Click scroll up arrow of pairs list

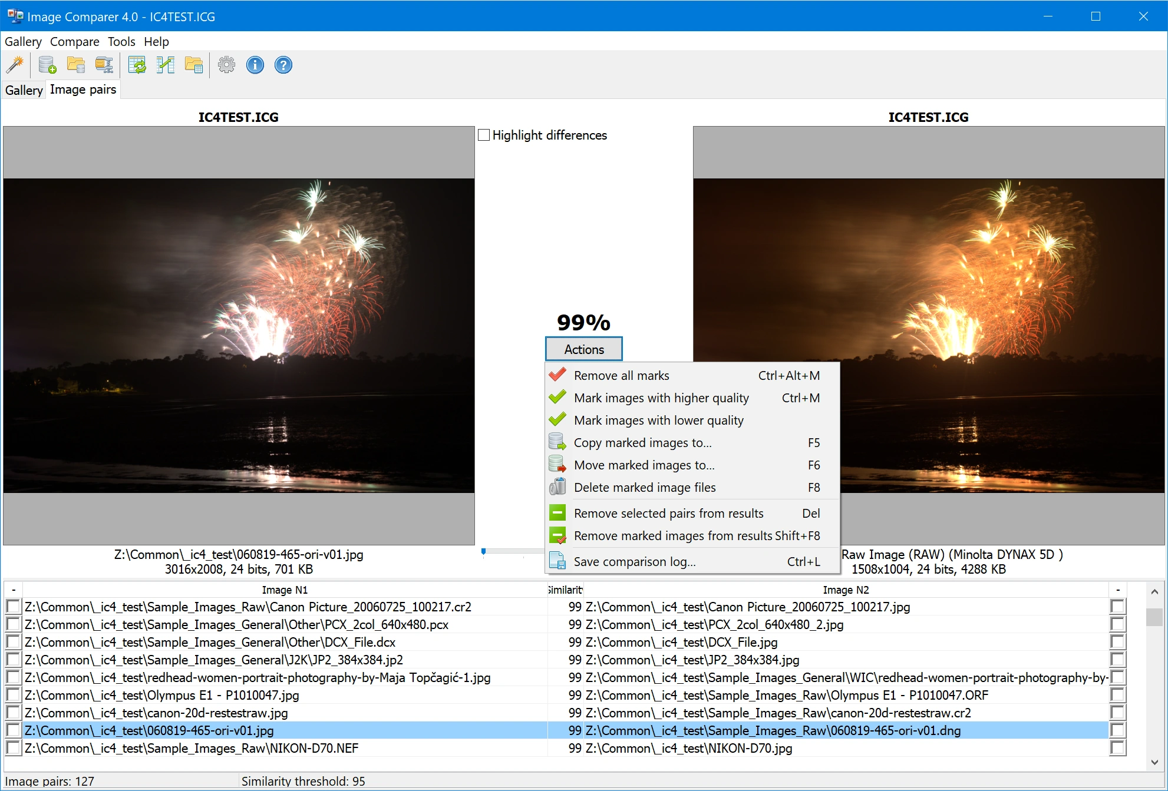pos(1154,591)
